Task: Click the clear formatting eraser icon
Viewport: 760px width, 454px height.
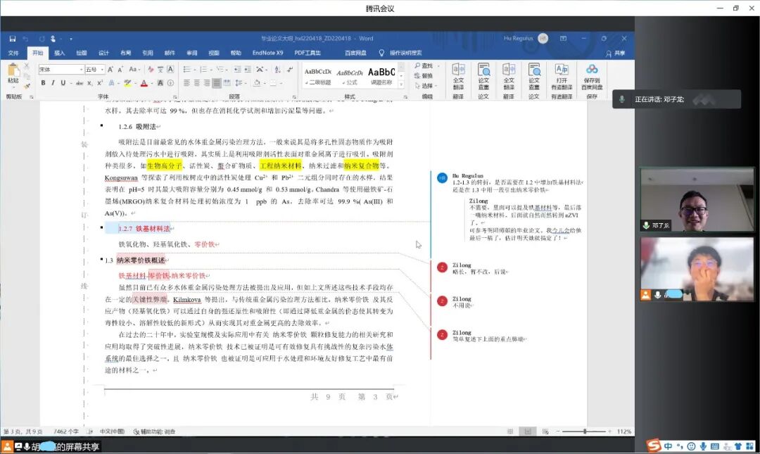Action: click(151, 70)
